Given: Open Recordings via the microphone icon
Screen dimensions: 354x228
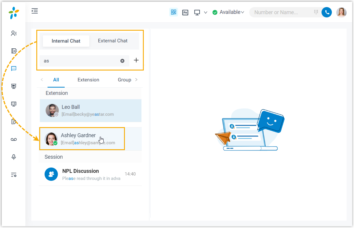Looking at the screenshot, I should [x=14, y=157].
